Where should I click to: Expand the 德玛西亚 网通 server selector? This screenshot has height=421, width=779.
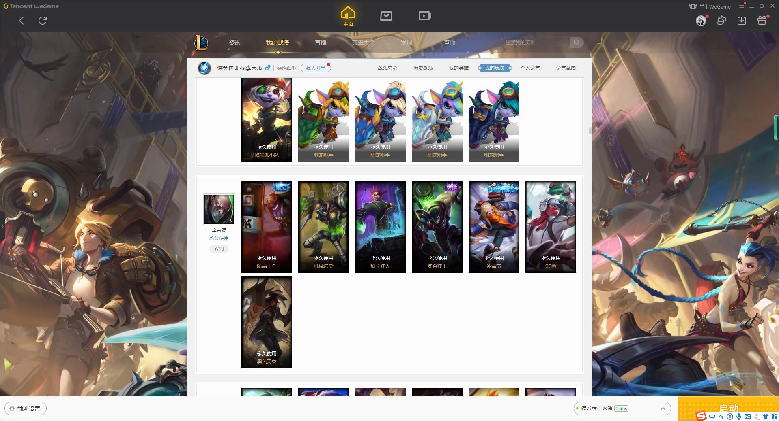coord(622,408)
